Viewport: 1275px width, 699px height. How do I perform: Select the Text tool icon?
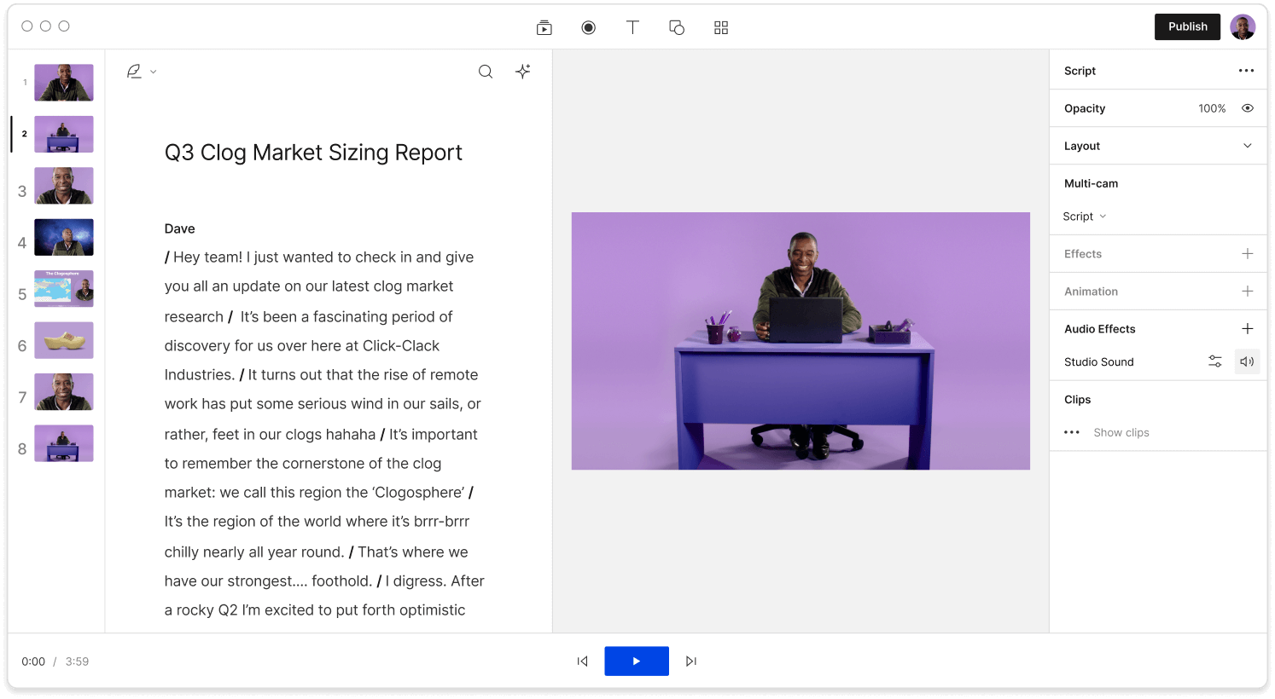click(x=632, y=26)
